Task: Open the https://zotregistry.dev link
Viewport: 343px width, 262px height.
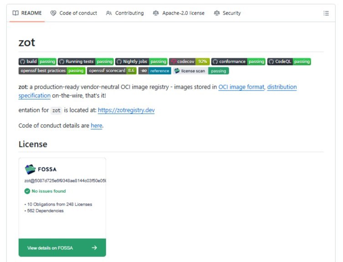Action: tap(126, 110)
